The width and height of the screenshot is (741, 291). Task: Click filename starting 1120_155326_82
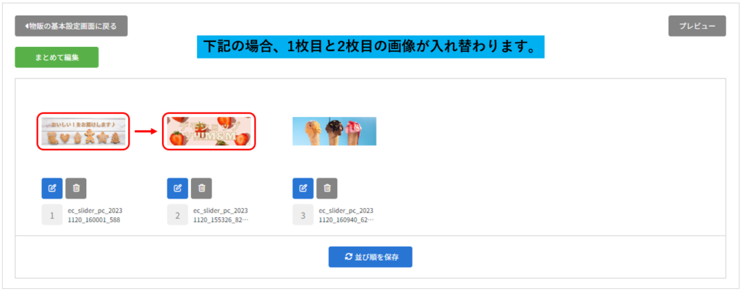pos(221,220)
